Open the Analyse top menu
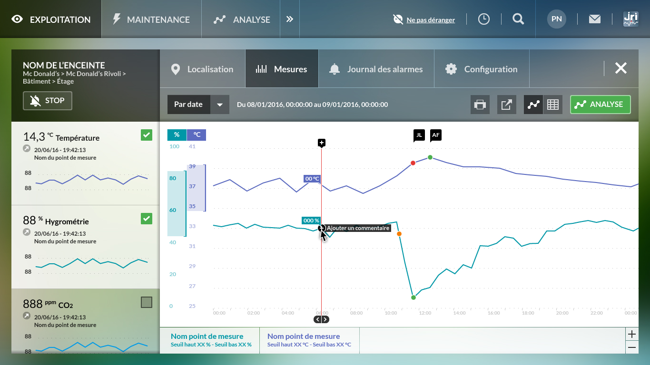The width and height of the screenshot is (650, 365). click(x=241, y=19)
